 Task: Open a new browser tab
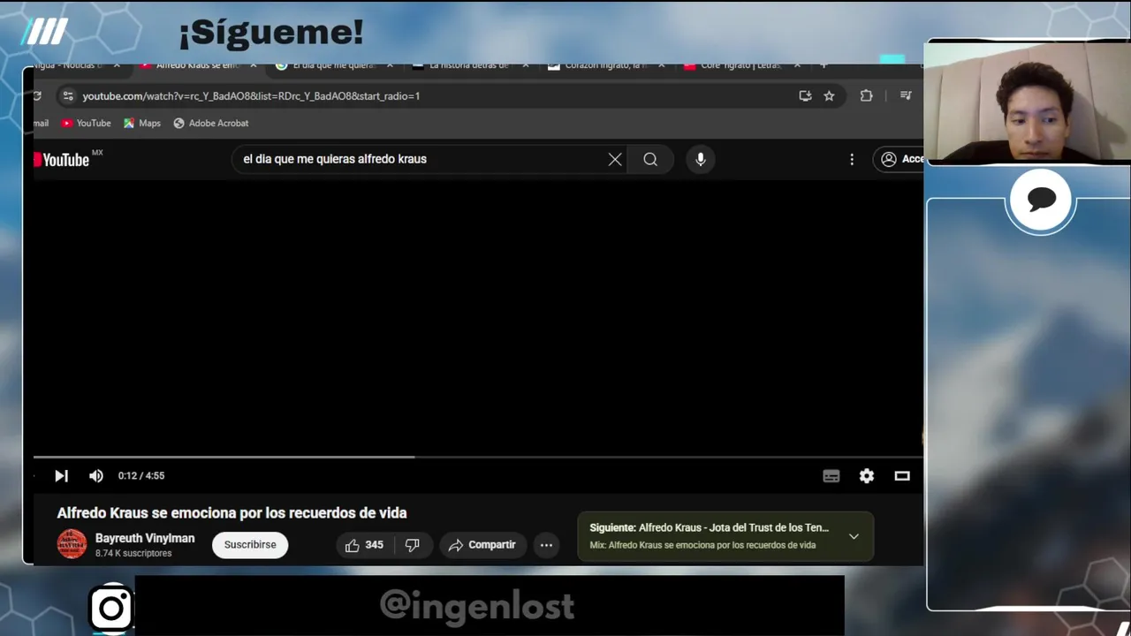click(x=824, y=65)
